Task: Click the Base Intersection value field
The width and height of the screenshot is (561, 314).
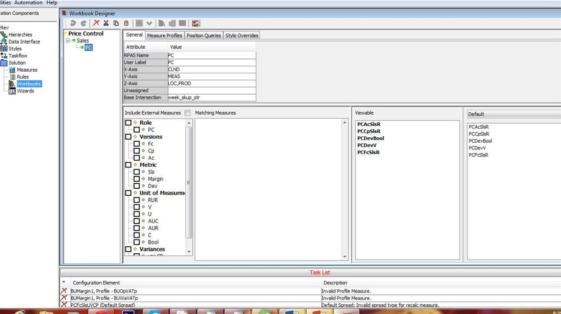Action: point(211,97)
